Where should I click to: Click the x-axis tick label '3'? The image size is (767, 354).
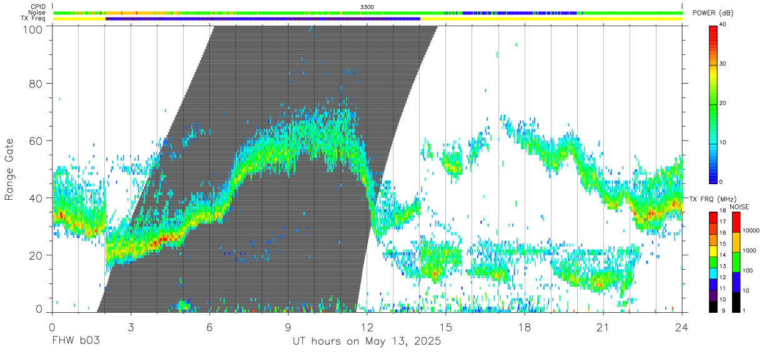pos(131,326)
